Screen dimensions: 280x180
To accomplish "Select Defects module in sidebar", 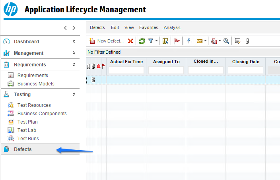I will pos(23,149).
